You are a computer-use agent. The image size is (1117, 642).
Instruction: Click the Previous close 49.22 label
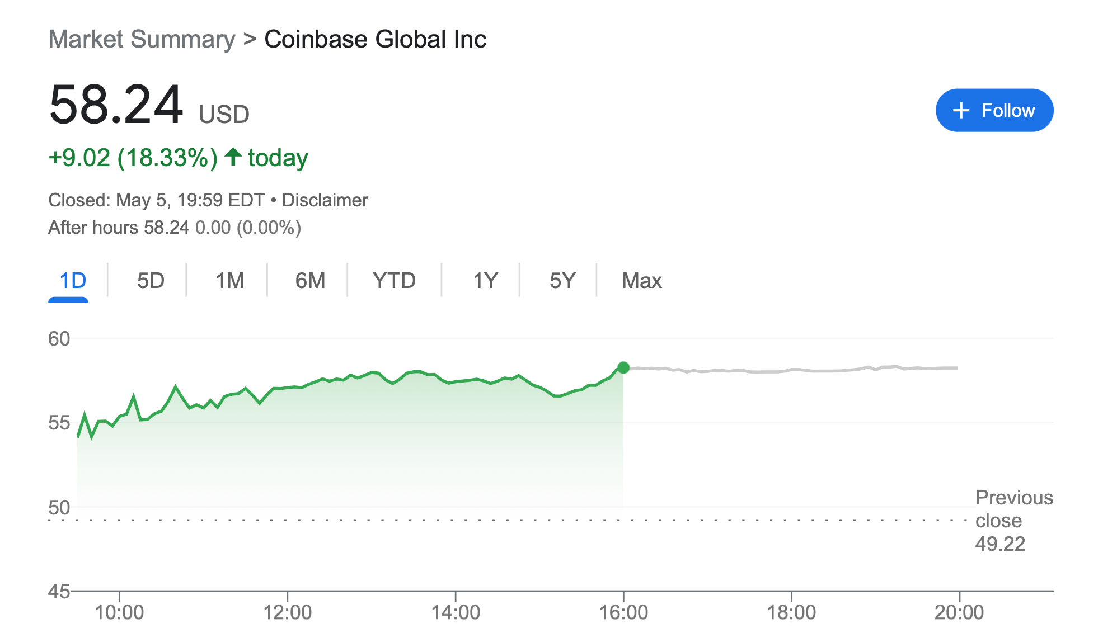pos(1013,520)
